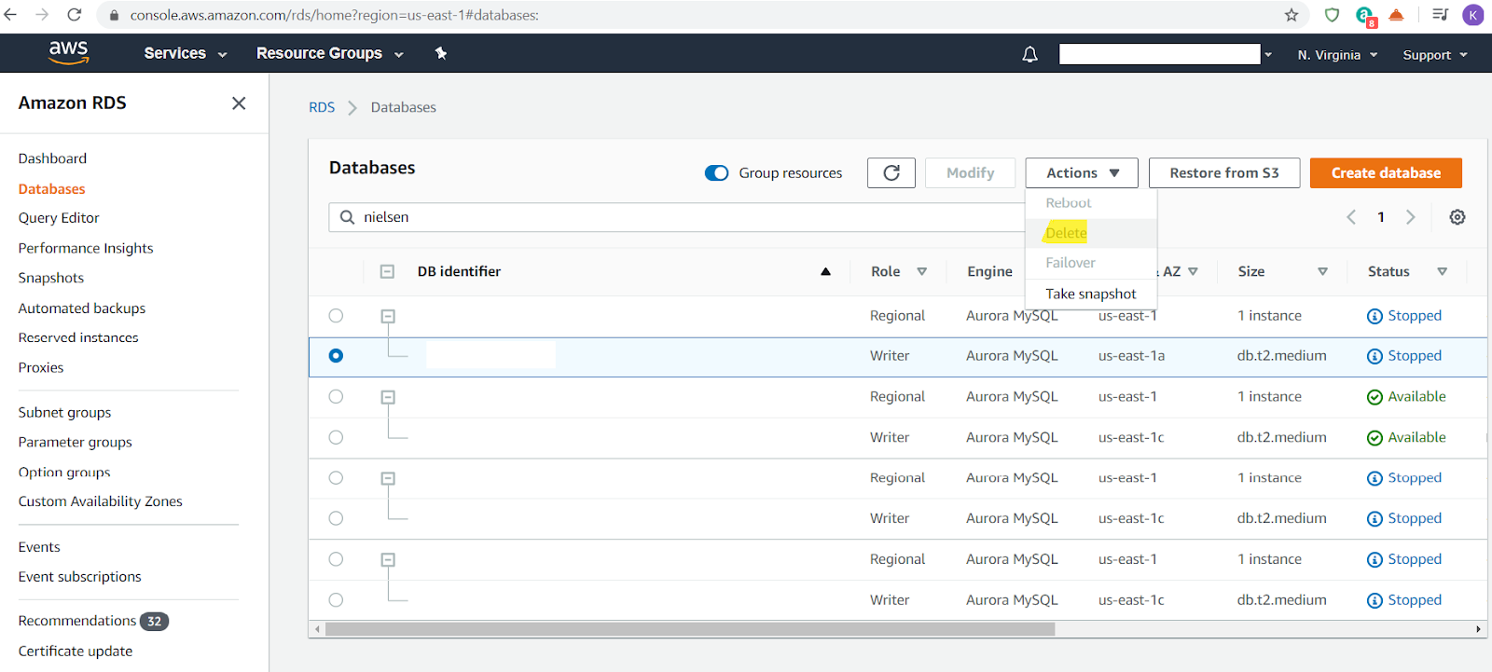
Task: Open the Actions dropdown button
Action: (1082, 173)
